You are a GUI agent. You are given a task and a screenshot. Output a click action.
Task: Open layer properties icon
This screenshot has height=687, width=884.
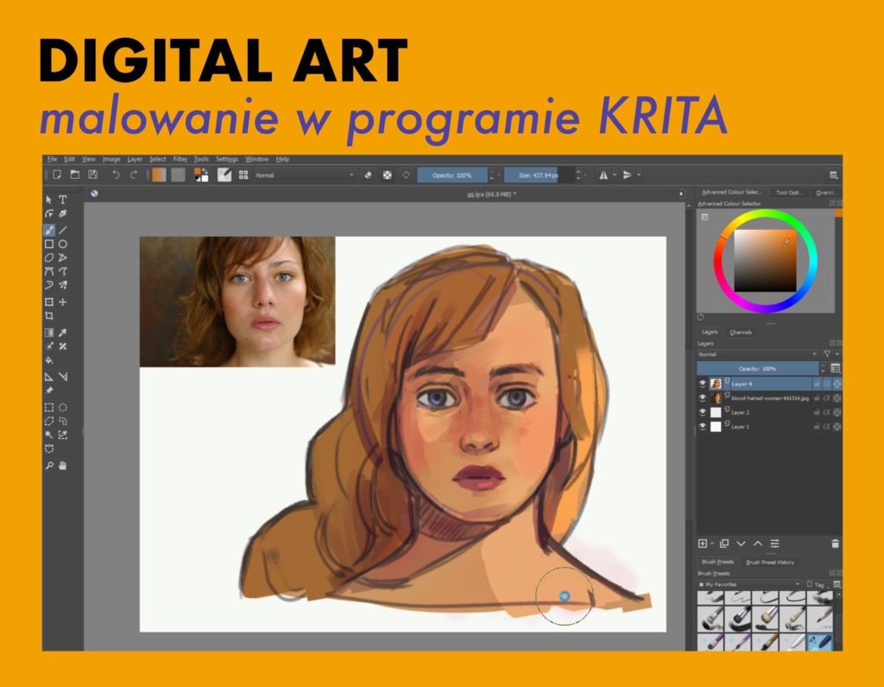[x=775, y=544]
